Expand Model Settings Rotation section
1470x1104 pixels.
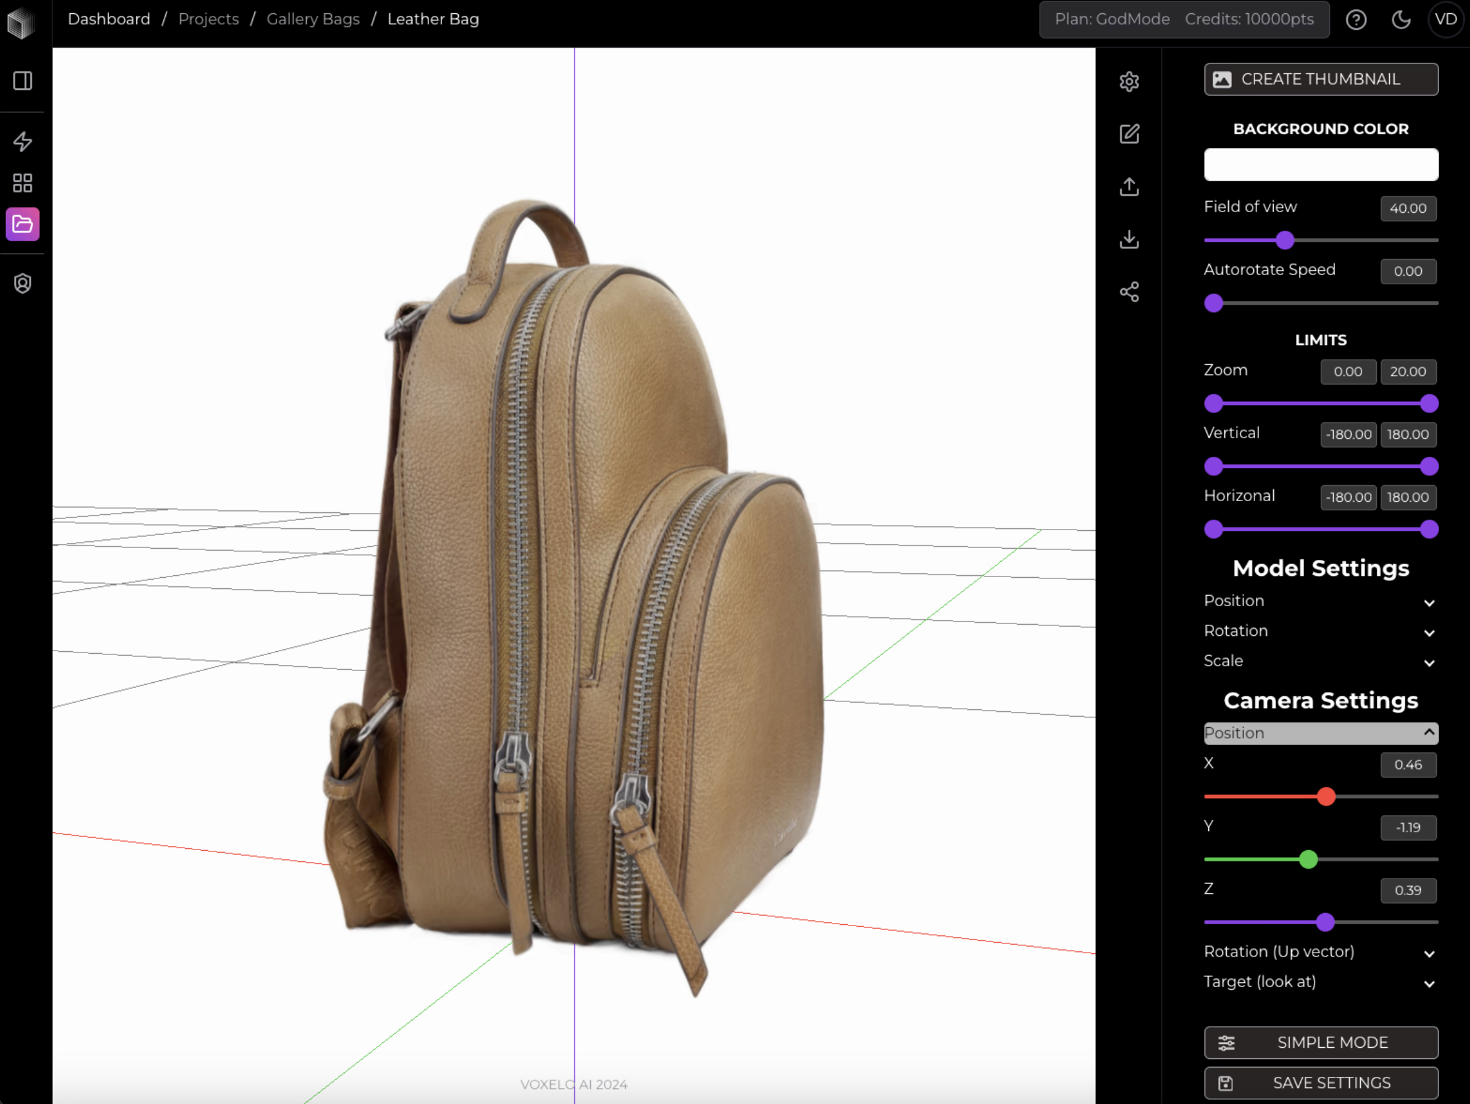pyautogui.click(x=1321, y=631)
